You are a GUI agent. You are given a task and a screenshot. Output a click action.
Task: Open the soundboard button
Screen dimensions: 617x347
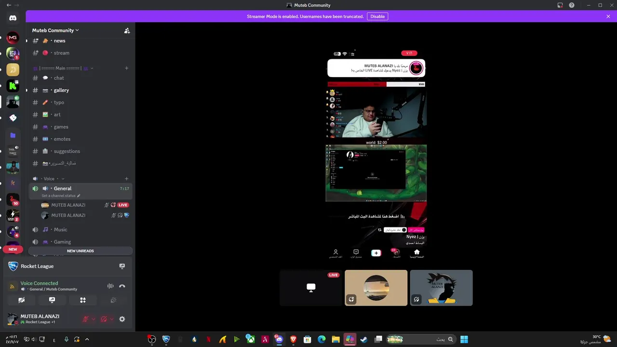113,300
